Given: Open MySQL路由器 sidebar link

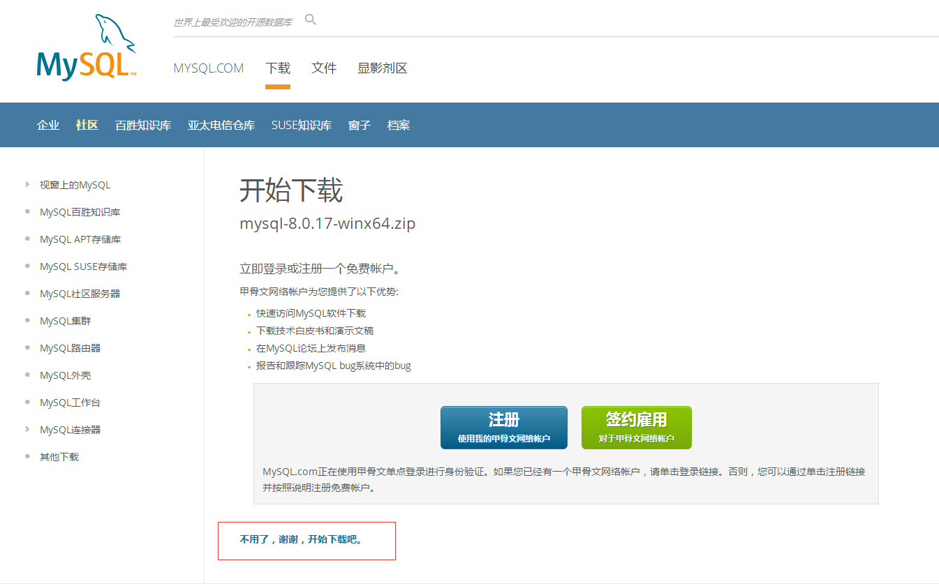Looking at the screenshot, I should click(71, 348).
